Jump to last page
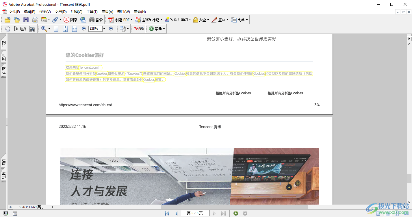 click(223, 213)
